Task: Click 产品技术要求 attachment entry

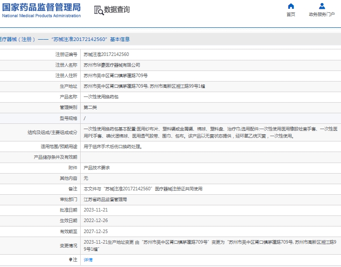Action: pyautogui.click(x=96, y=167)
